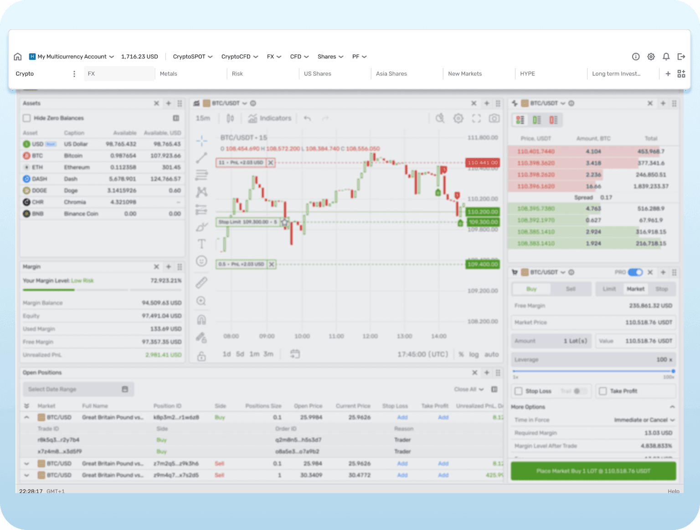Open candle chart type selector
This screenshot has height=530, width=700.
230,119
